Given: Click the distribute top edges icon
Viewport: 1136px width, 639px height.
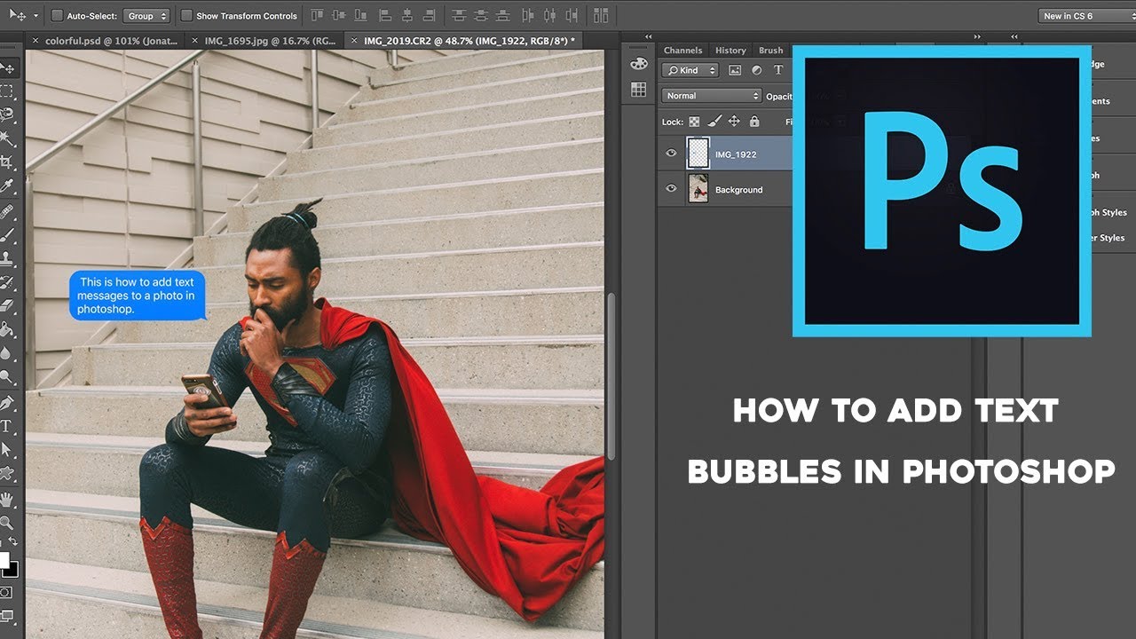Looking at the screenshot, I should tap(459, 15).
